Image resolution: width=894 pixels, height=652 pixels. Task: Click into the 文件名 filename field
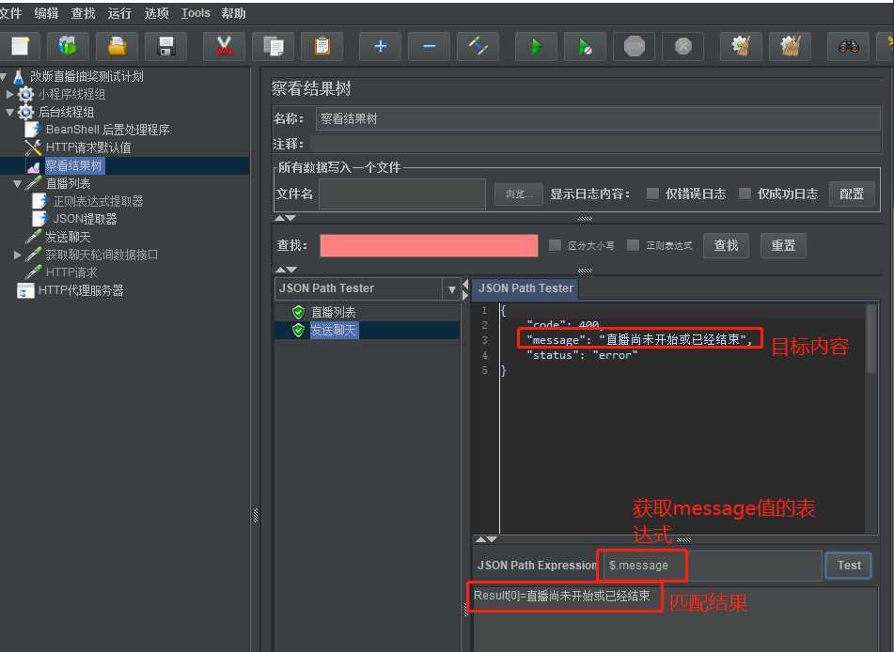click(x=402, y=194)
